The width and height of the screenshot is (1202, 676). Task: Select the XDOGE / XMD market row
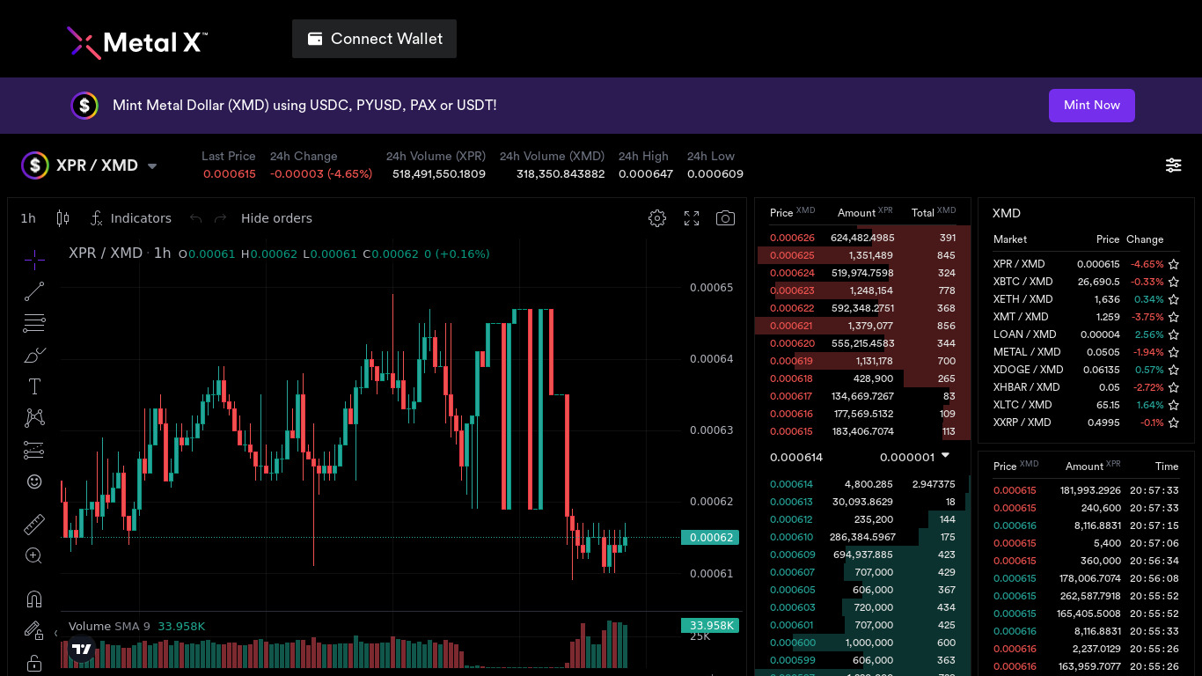(1086, 370)
